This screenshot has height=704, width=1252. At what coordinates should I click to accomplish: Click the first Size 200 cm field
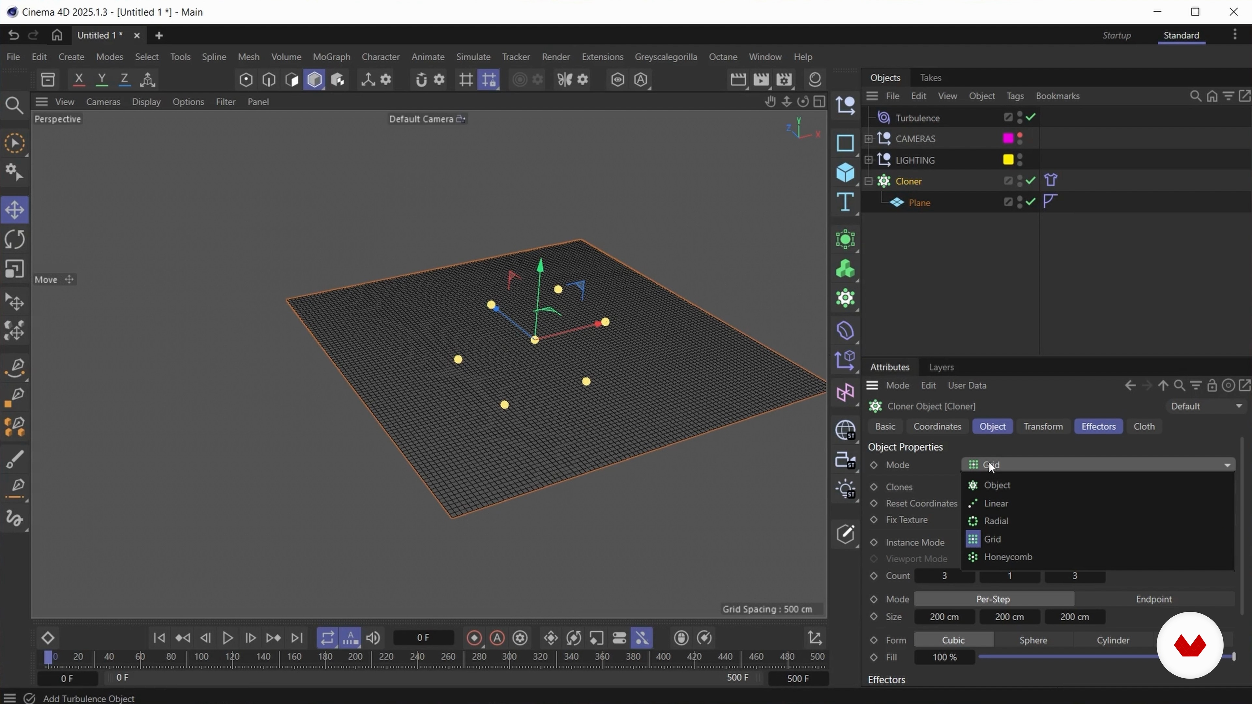coord(944,617)
